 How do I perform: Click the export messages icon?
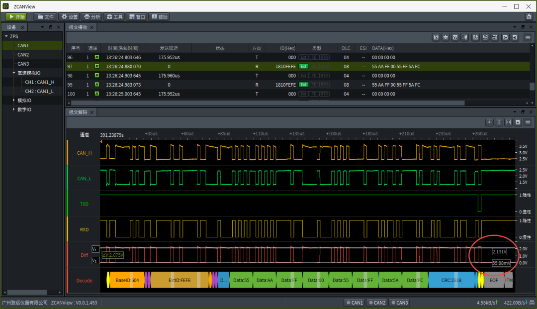pos(505,37)
